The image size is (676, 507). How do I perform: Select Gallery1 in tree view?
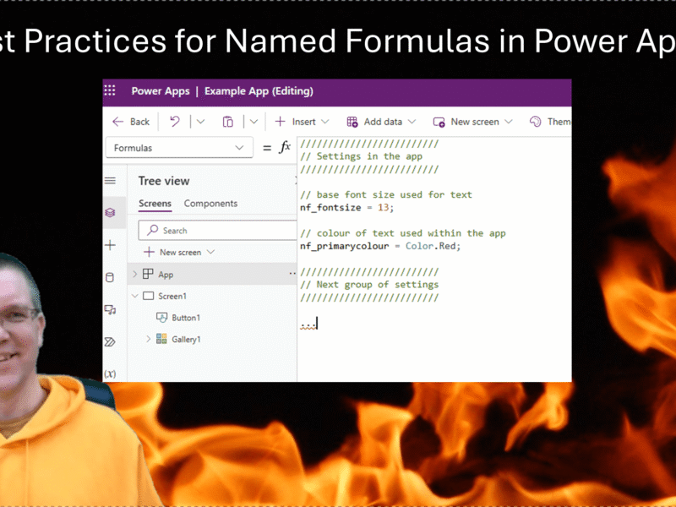[x=186, y=340]
